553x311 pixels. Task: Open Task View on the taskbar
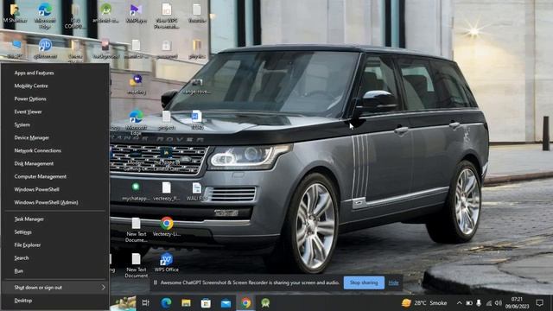pos(146,303)
